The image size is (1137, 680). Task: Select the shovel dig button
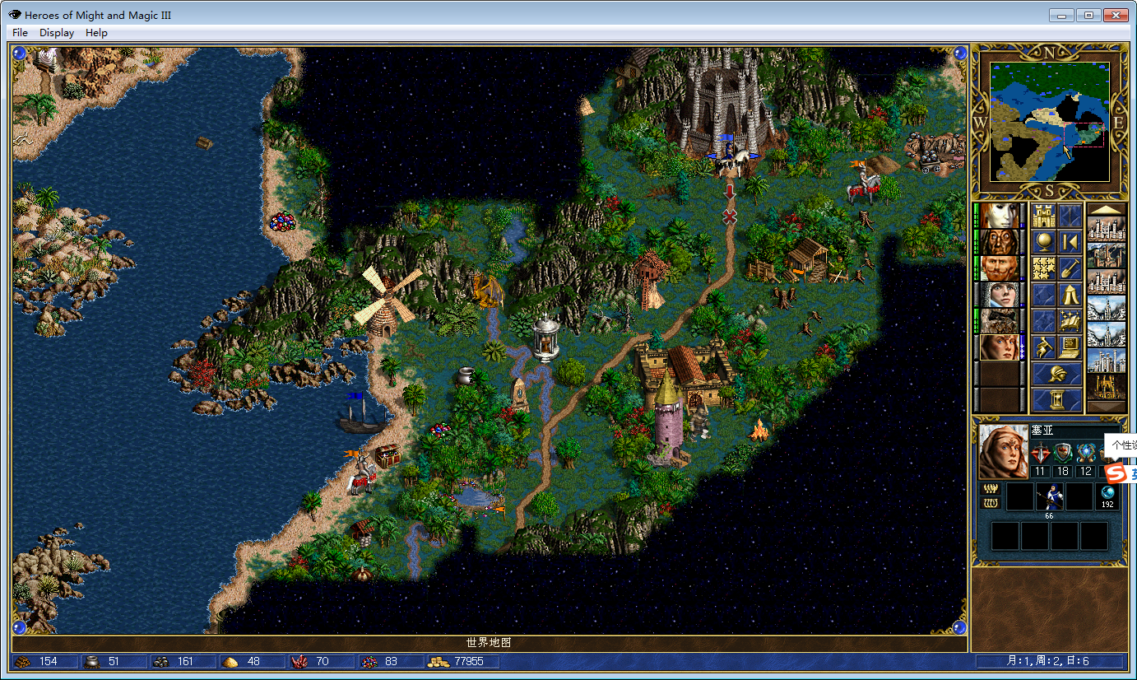click(x=1070, y=268)
